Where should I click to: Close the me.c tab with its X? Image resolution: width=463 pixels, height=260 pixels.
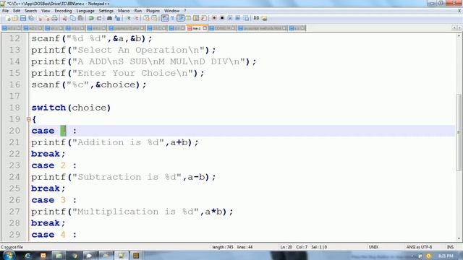(205, 28)
